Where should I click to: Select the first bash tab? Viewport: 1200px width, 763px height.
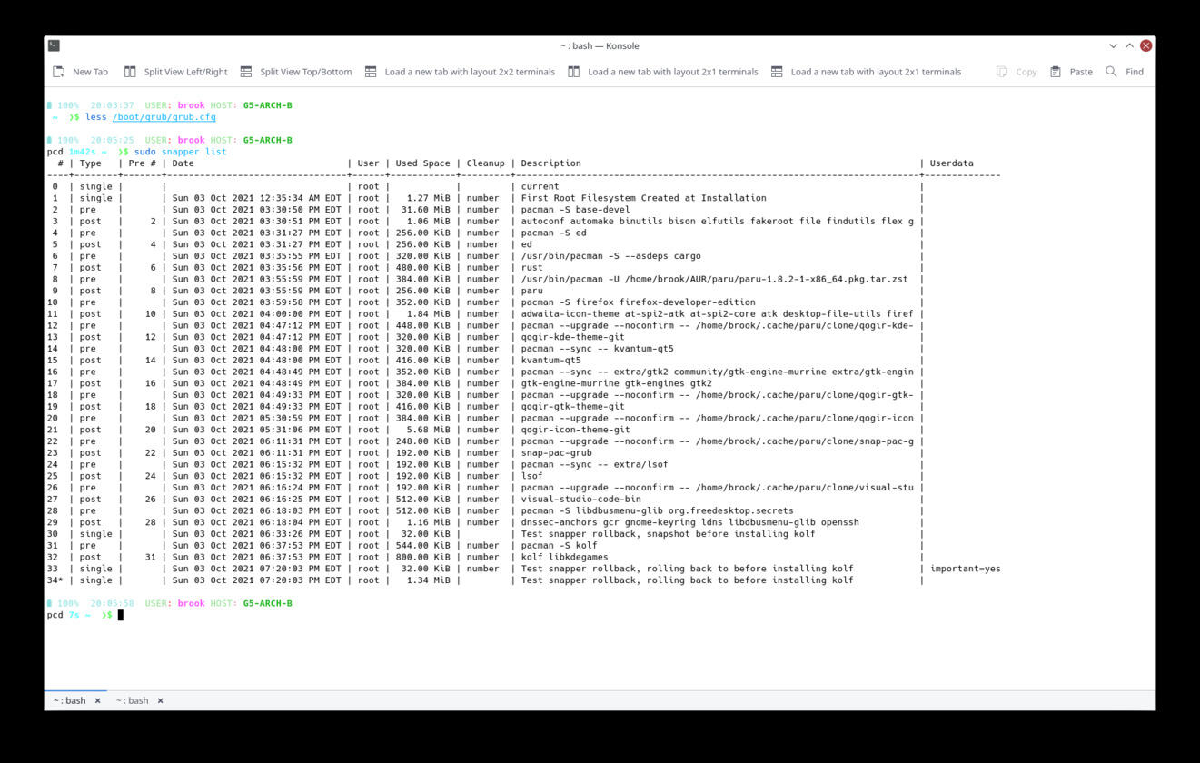[69, 700]
